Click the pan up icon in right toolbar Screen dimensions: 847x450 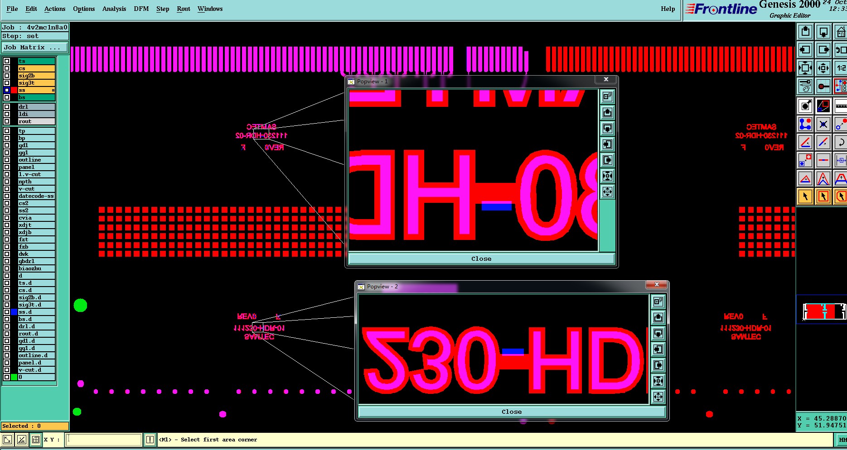click(805, 32)
